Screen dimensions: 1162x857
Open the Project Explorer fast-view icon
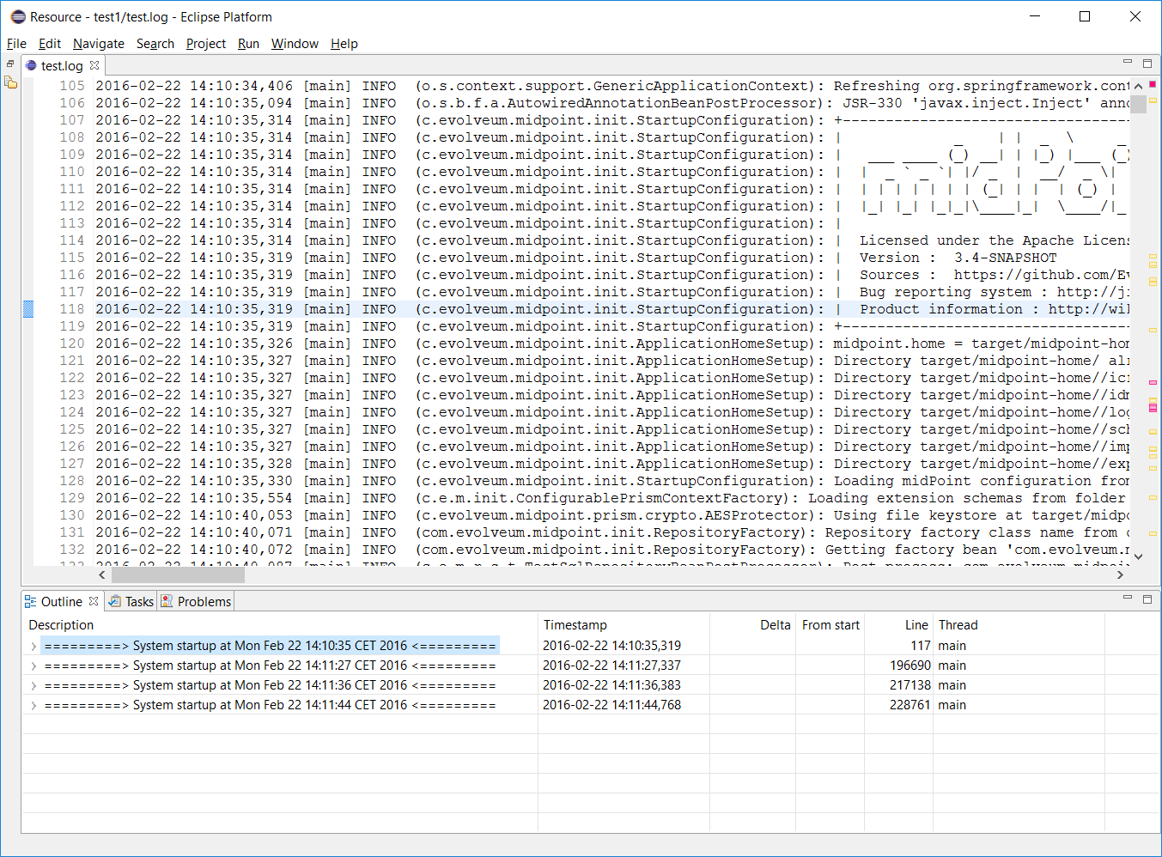(x=10, y=82)
